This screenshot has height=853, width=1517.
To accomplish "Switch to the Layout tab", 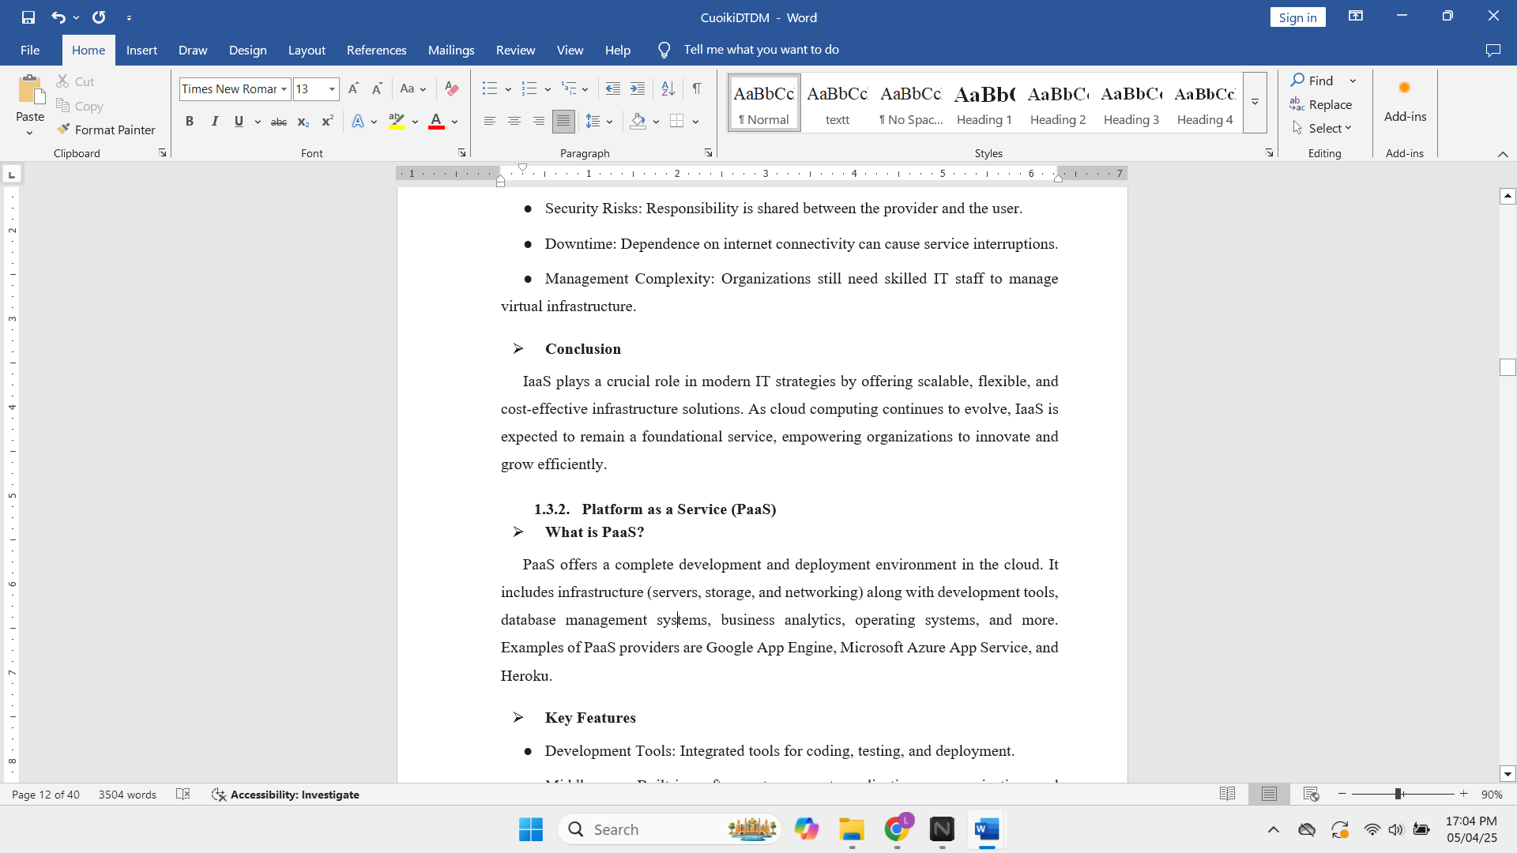I will [307, 50].
